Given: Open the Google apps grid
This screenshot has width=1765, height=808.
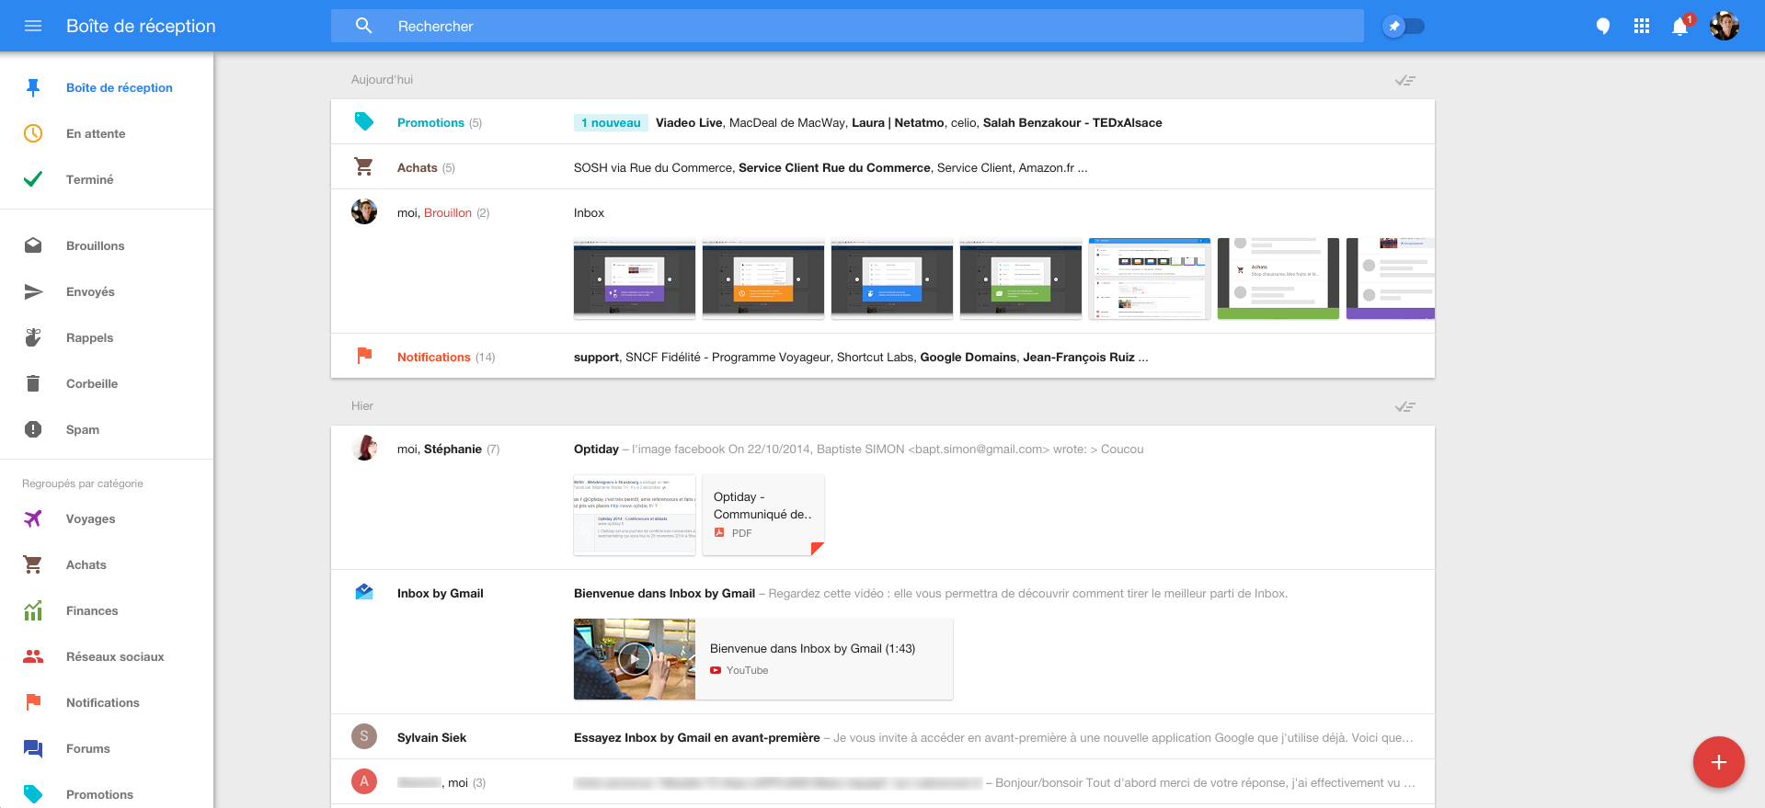Looking at the screenshot, I should coord(1642,26).
